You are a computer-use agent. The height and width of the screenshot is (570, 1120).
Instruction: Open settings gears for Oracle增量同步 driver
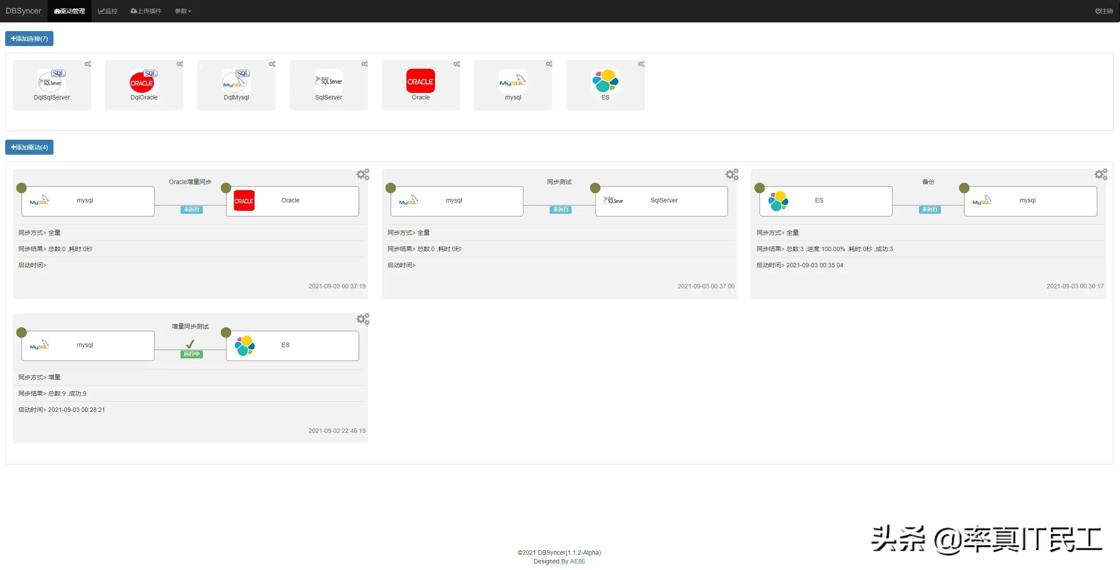point(363,174)
